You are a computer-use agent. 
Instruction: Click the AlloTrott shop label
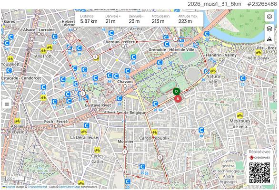pos(43,56)
